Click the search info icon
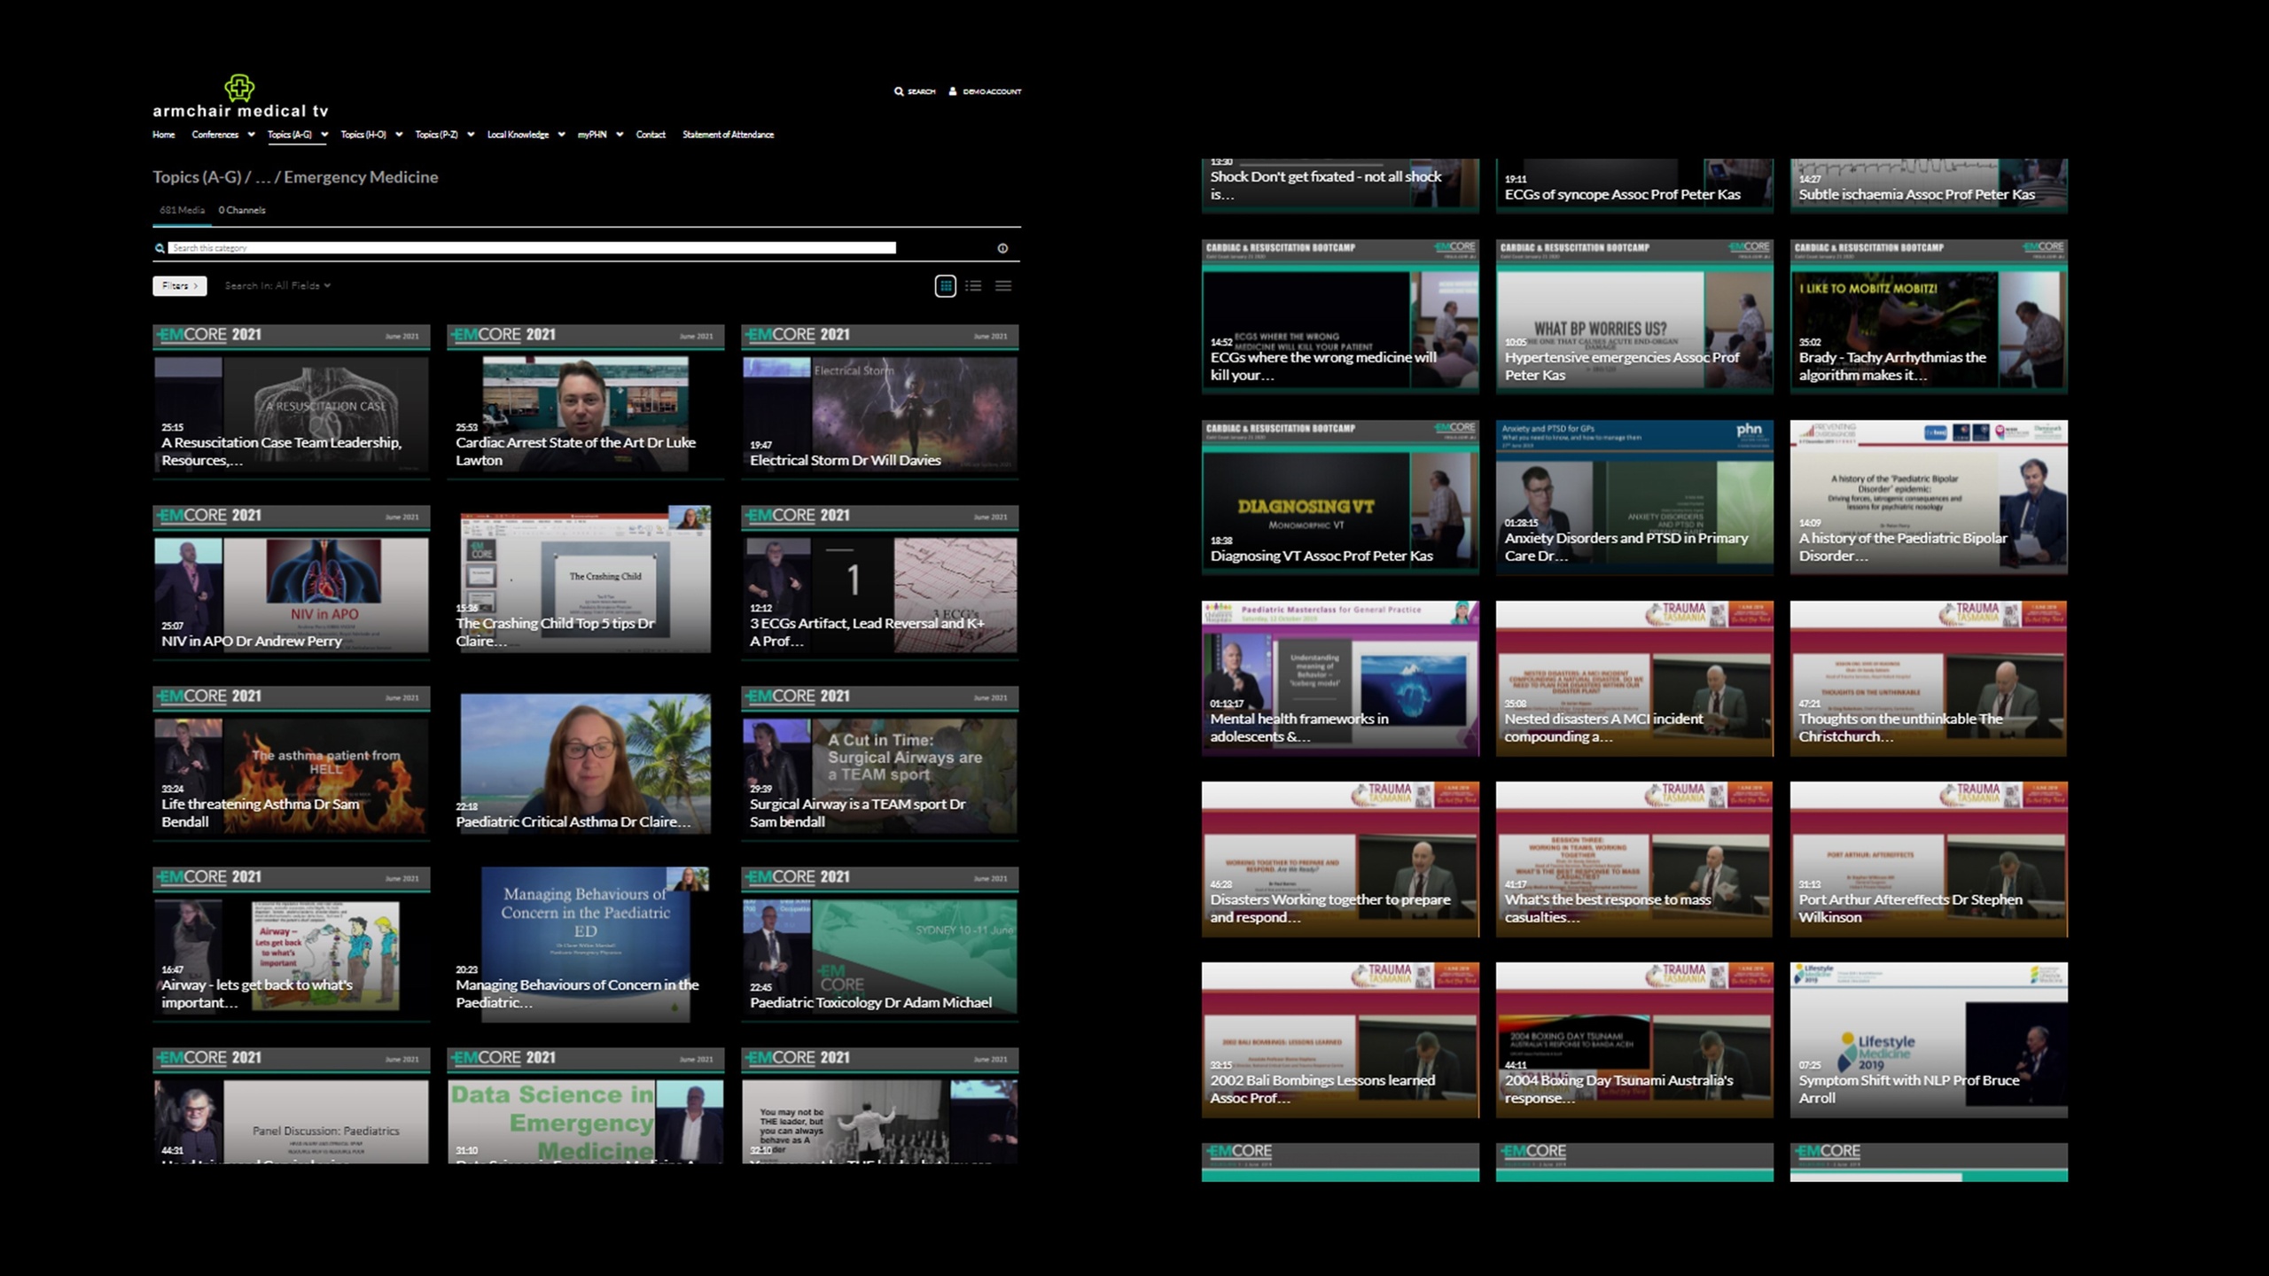 tap(1002, 248)
